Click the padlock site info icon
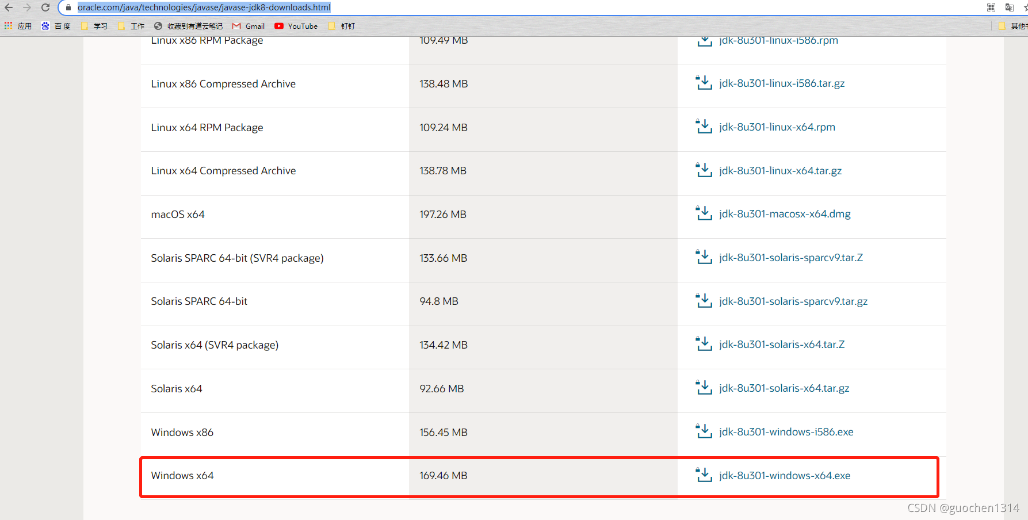Viewport: 1028px width, 520px height. 68,7
